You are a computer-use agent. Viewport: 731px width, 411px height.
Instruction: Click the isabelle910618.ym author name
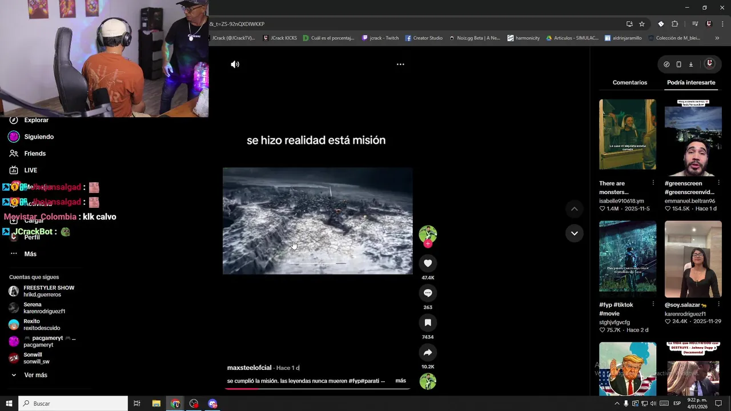[621, 201]
